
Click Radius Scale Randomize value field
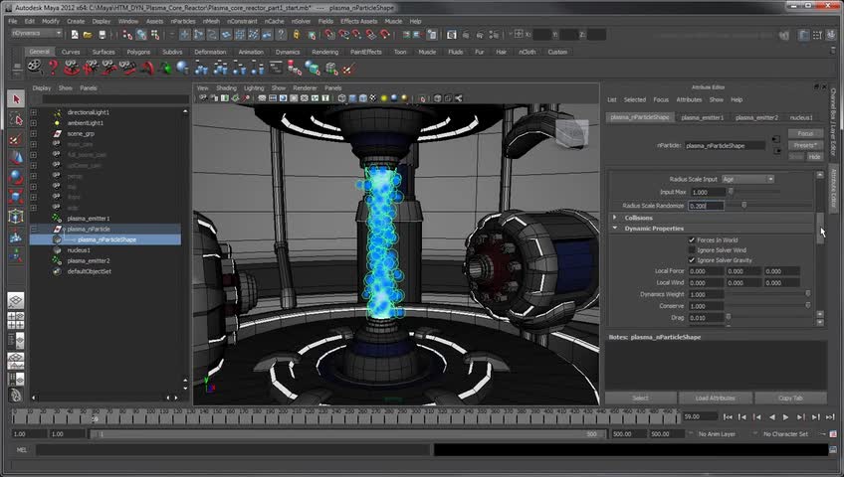[706, 206]
